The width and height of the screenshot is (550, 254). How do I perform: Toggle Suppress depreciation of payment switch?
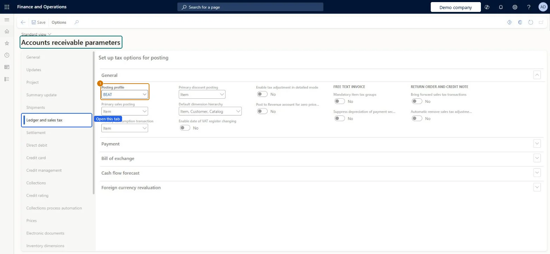click(340, 119)
